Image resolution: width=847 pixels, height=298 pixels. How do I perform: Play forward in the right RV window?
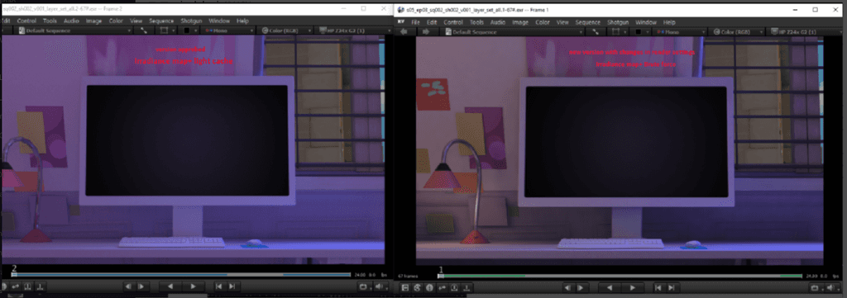(x=633, y=288)
